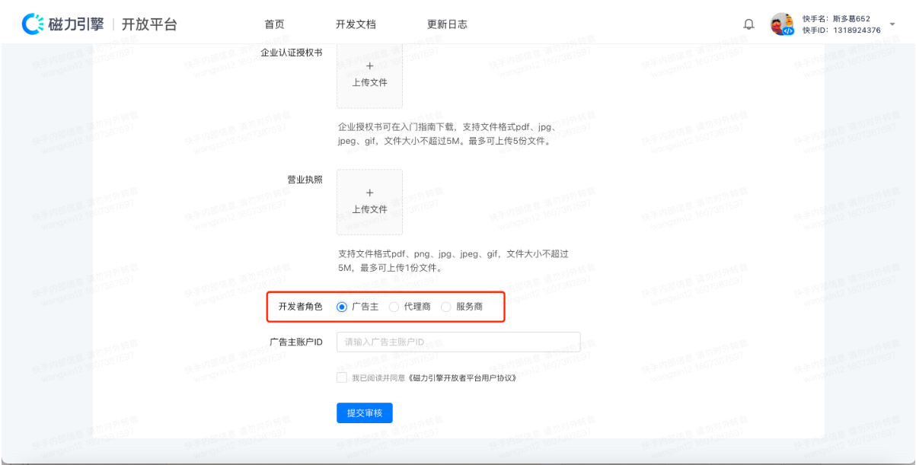Viewport: 916px width, 465px height.
Task: Open the 更新日志 page
Action: [448, 24]
